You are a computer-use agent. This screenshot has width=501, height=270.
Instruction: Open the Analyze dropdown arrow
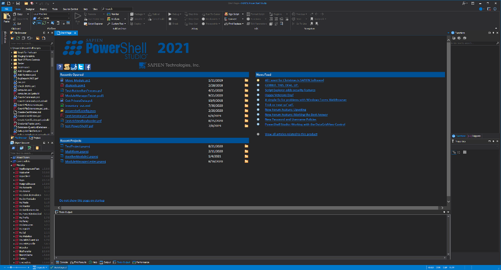point(125,19)
